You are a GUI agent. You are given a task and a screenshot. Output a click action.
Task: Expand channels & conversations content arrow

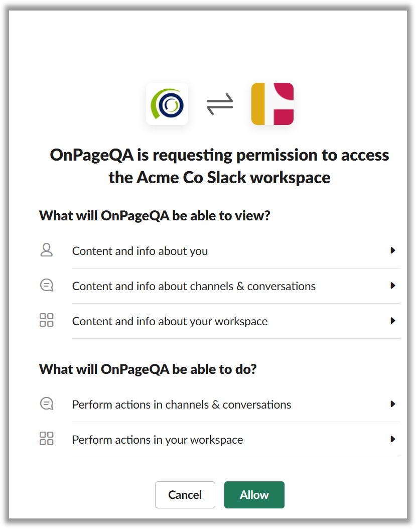[393, 286]
